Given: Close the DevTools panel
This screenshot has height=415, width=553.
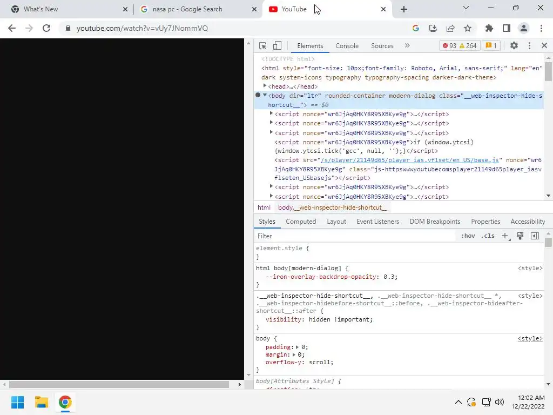Looking at the screenshot, I should tap(544, 45).
